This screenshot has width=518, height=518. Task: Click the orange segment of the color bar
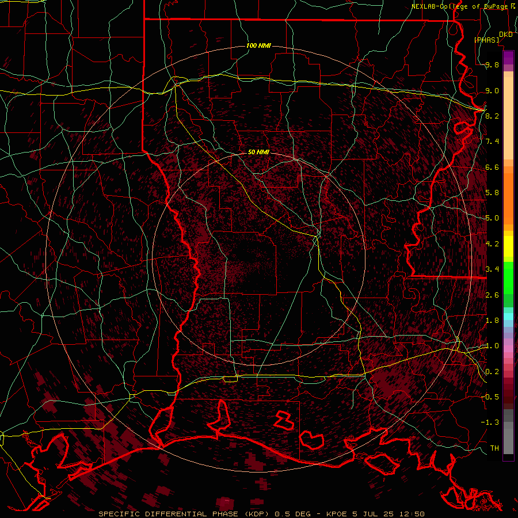(x=508, y=199)
